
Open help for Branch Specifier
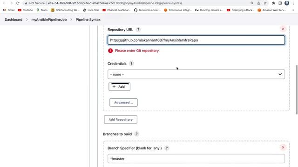pyautogui.click(x=167, y=148)
